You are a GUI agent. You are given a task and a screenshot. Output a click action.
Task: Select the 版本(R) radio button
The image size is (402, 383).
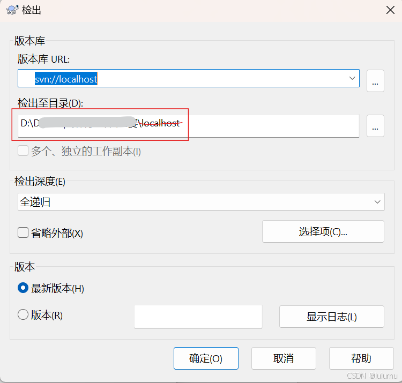pos(23,314)
